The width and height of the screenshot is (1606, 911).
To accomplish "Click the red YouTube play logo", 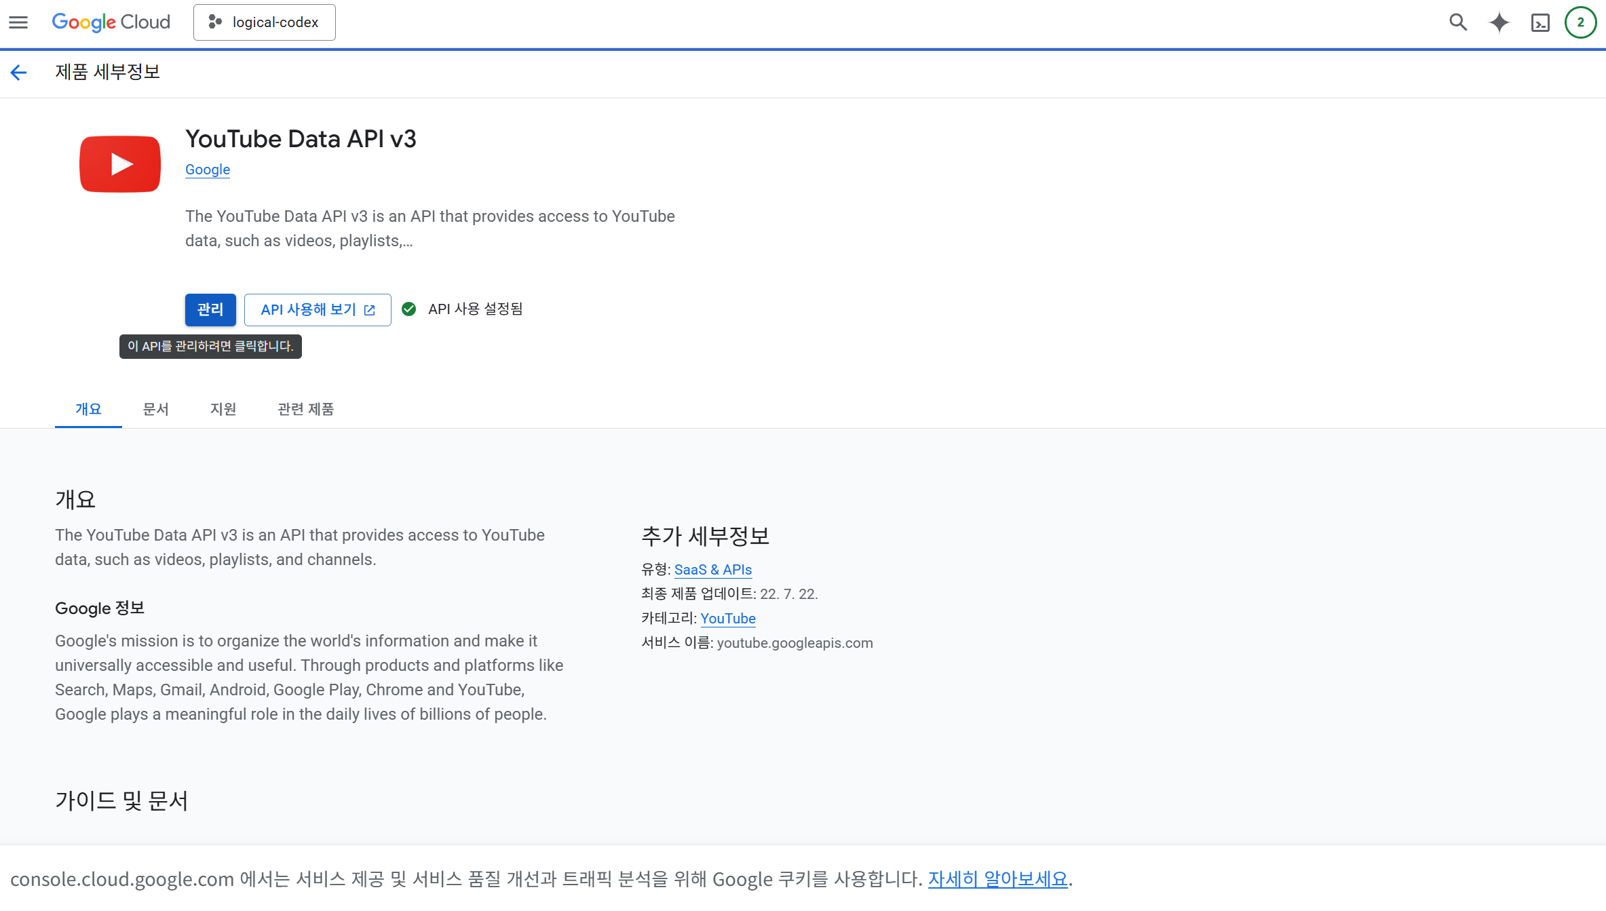I will pos(120,164).
